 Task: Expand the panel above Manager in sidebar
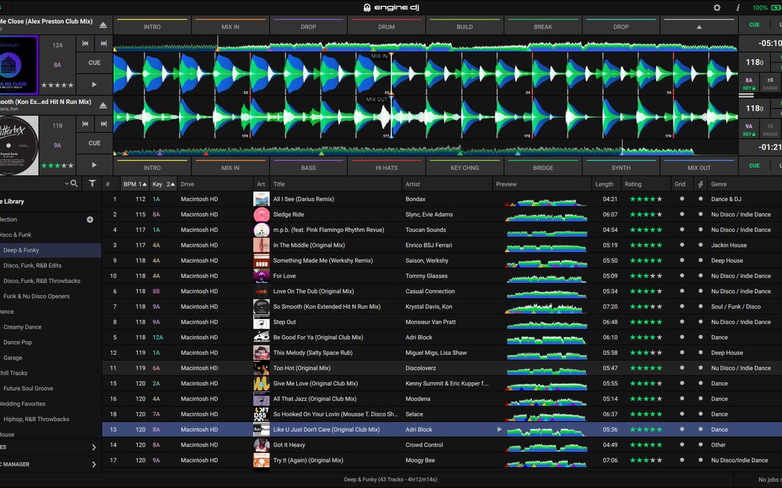click(x=94, y=447)
